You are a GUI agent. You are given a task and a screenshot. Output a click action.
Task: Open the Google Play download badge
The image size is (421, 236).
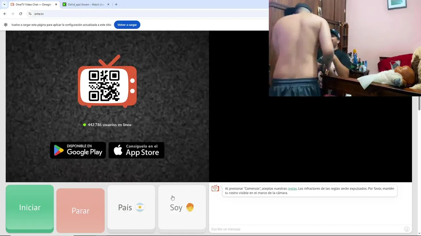click(x=78, y=150)
